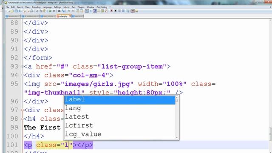Click the Replace toolbar icon

tap(63, 11)
